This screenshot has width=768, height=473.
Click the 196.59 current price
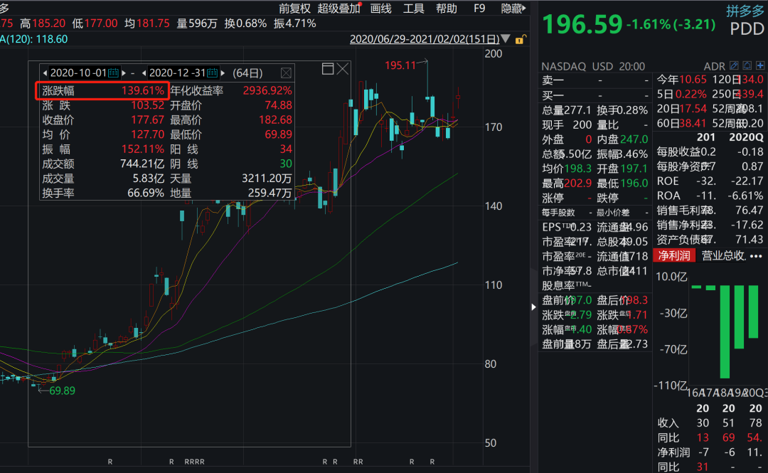pyautogui.click(x=582, y=24)
